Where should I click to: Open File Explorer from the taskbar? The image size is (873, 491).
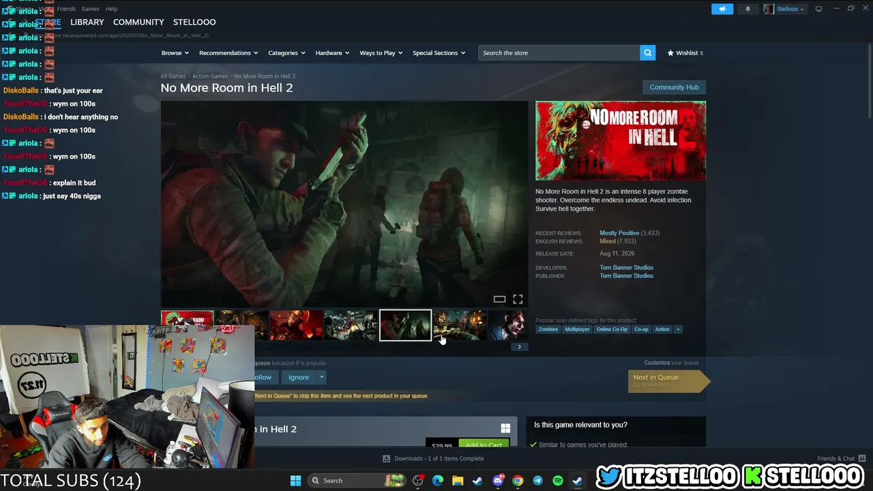[458, 481]
